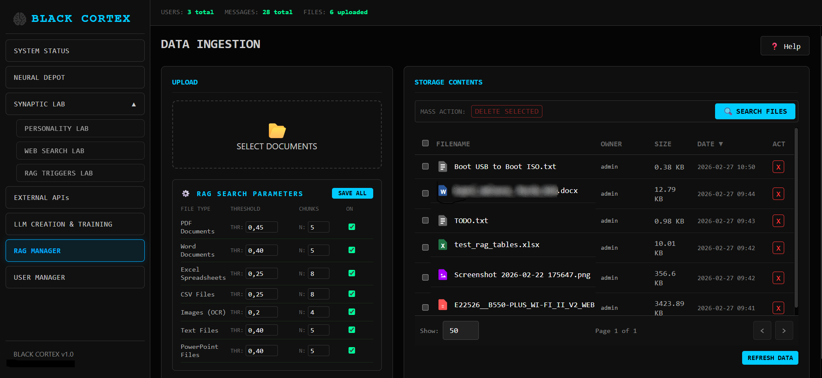
Task: Select the TODO.txt file checkbox
Action: 425,221
